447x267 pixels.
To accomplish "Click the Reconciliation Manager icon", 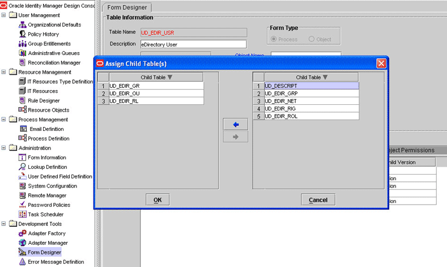I will point(22,62).
